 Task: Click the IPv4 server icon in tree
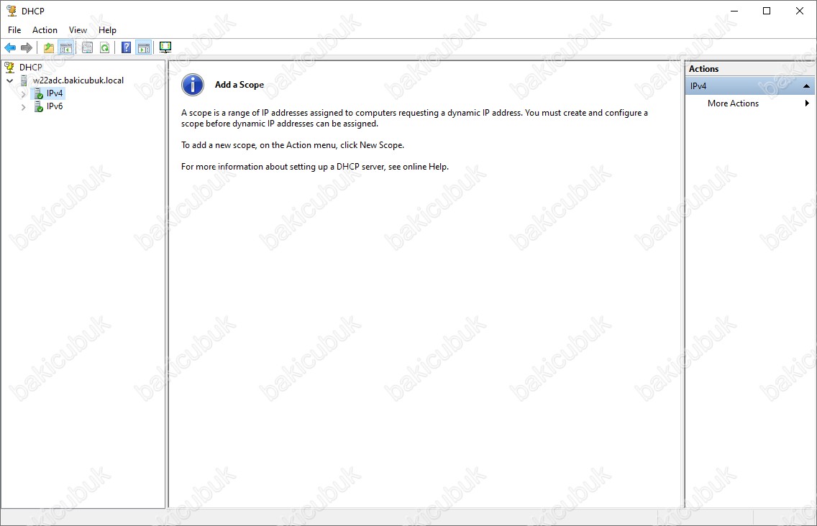coord(38,93)
